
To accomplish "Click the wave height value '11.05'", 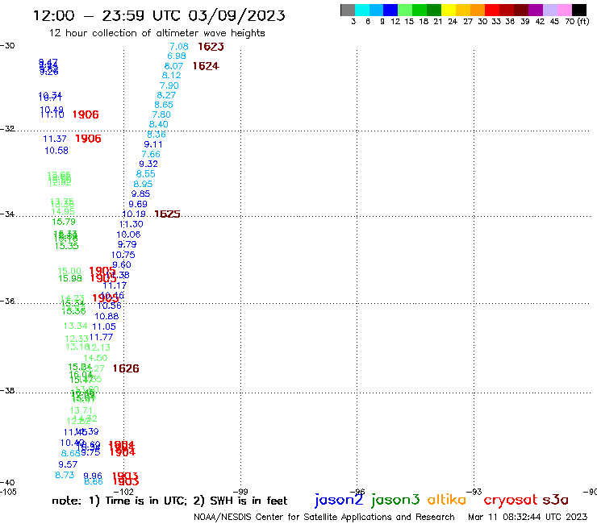I will click(104, 326).
